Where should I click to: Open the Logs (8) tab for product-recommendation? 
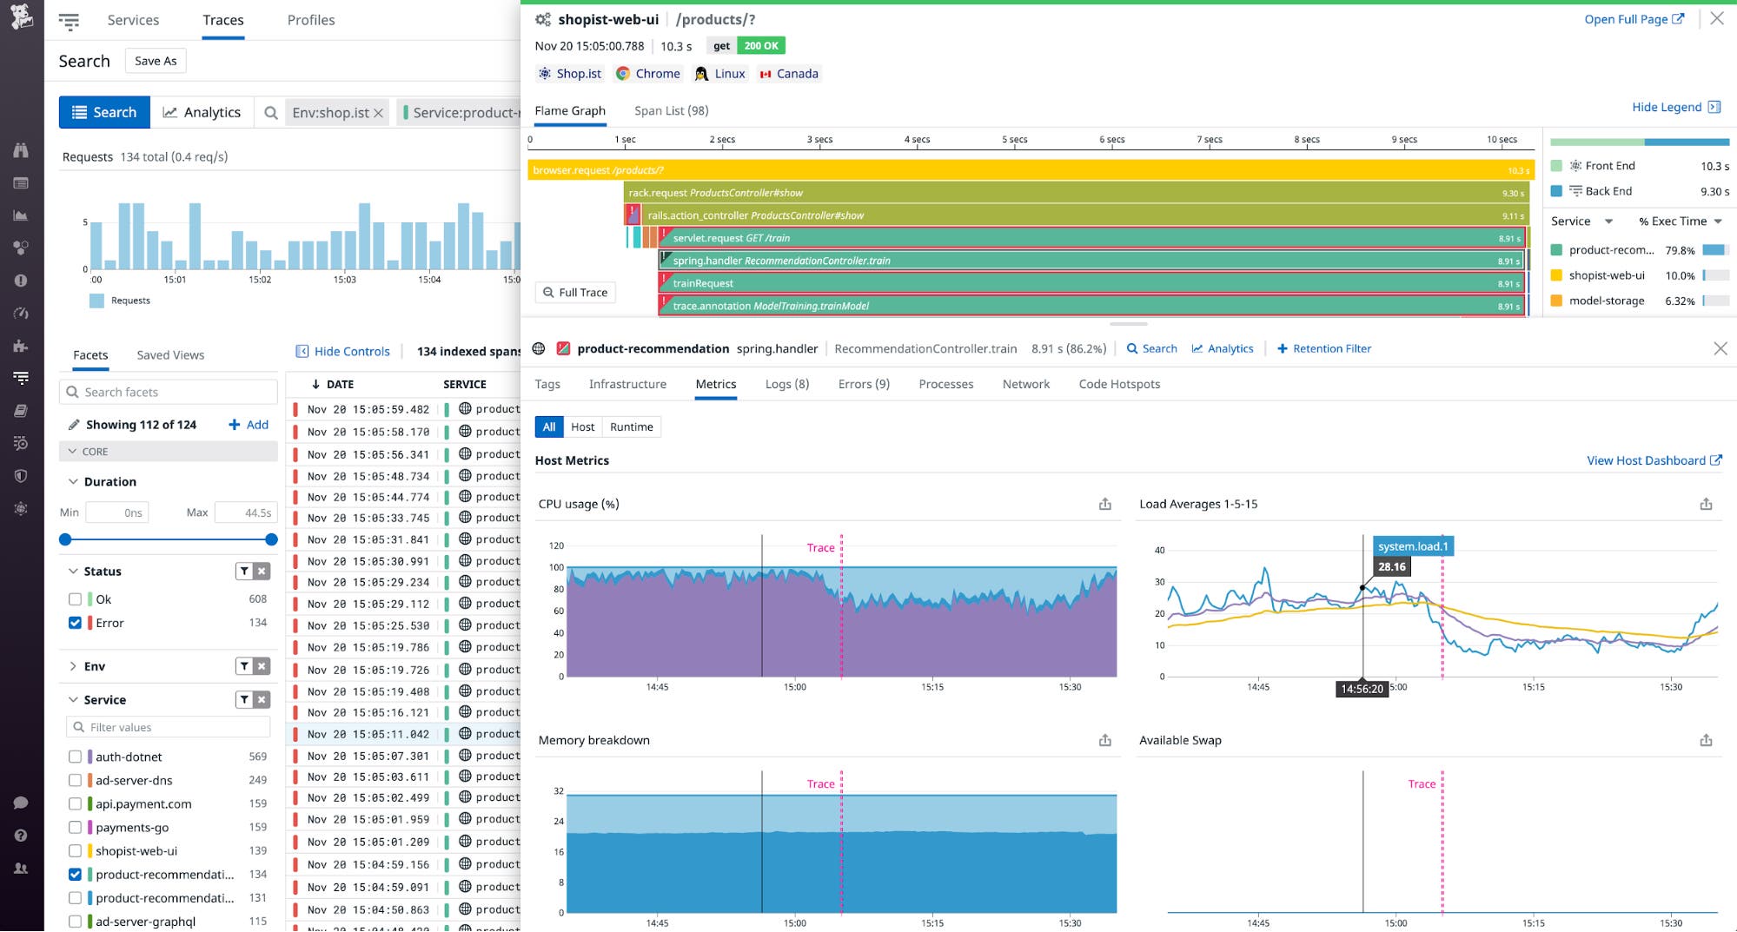pyautogui.click(x=786, y=384)
